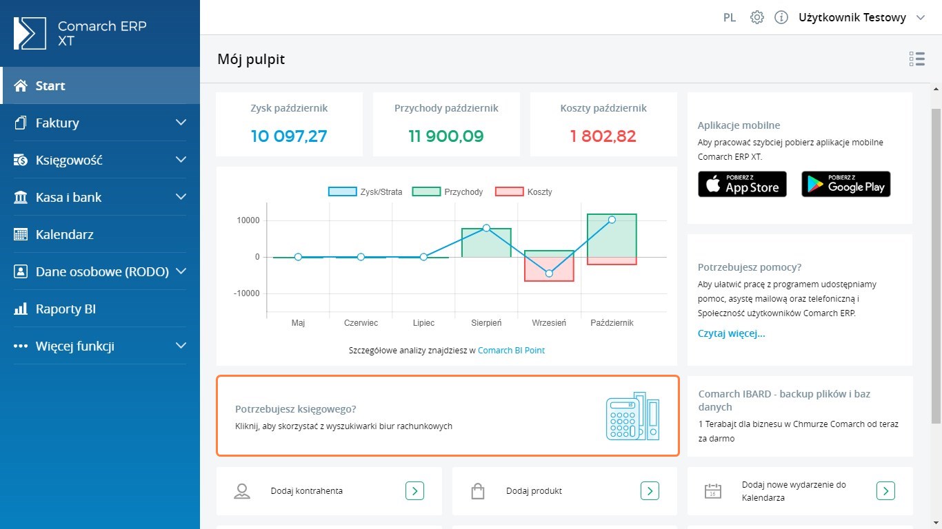Click the Kalendarz grid icon

(21, 234)
